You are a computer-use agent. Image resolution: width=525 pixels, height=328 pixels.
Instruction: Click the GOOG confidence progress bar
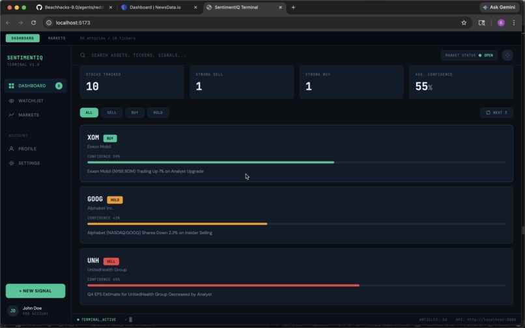(x=296, y=224)
